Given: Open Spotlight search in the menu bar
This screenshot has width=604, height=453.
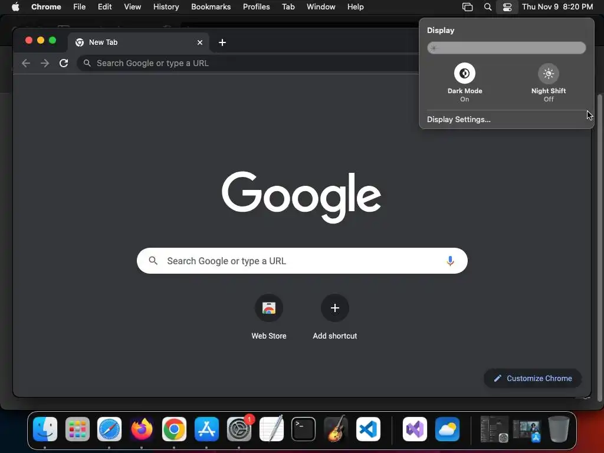Looking at the screenshot, I should pyautogui.click(x=488, y=7).
